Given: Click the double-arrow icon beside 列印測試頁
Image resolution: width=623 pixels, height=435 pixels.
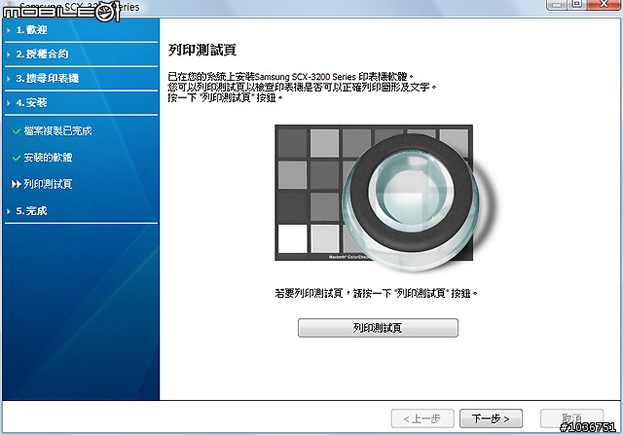Looking at the screenshot, I should click(x=16, y=184).
